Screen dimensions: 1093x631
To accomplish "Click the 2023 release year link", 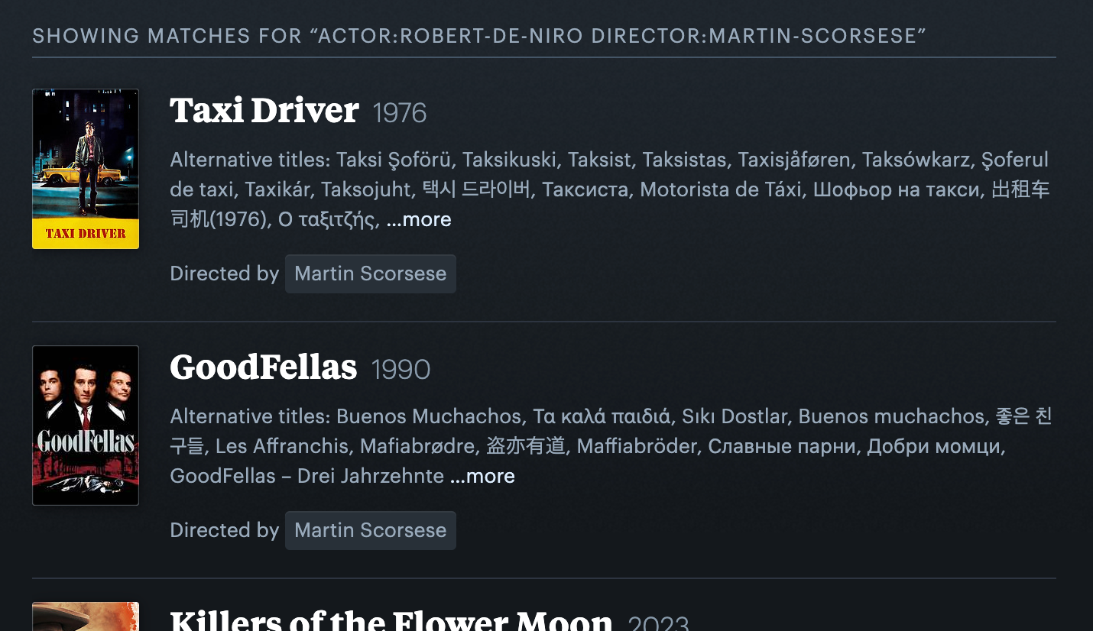I will 658,623.
